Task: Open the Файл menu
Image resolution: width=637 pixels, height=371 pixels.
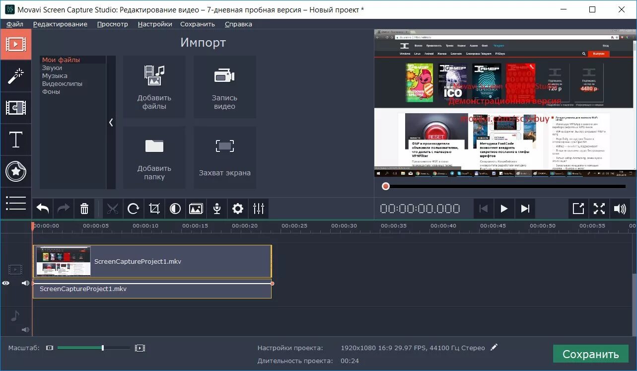Action: 15,24
